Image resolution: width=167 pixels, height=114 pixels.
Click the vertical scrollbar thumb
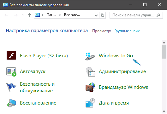tap(164, 52)
